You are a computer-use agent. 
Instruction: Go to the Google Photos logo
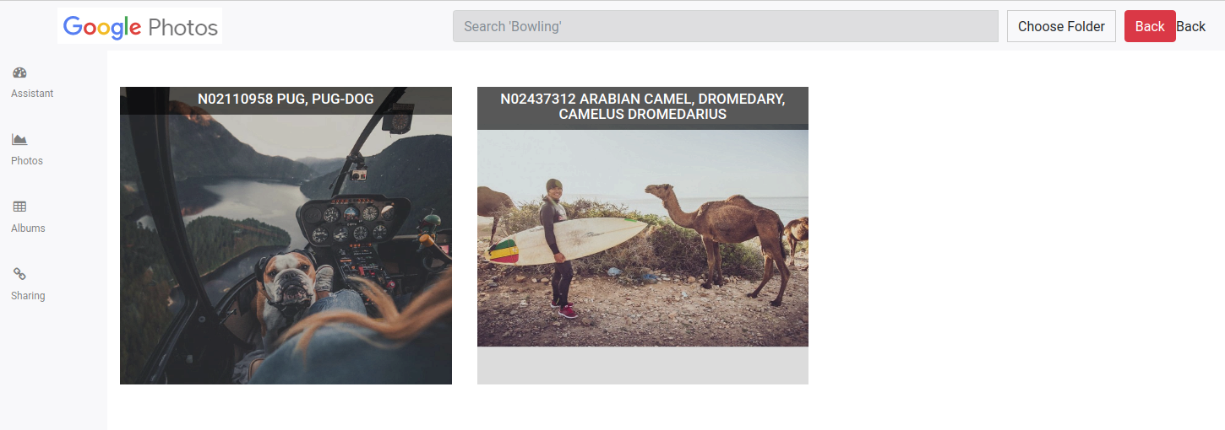[139, 26]
